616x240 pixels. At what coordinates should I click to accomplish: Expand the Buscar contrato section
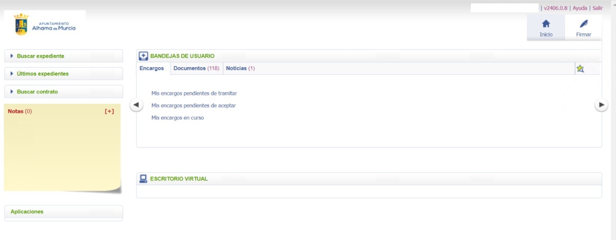pos(37,92)
